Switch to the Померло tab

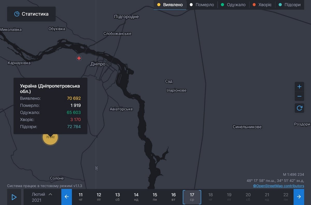click(202, 5)
